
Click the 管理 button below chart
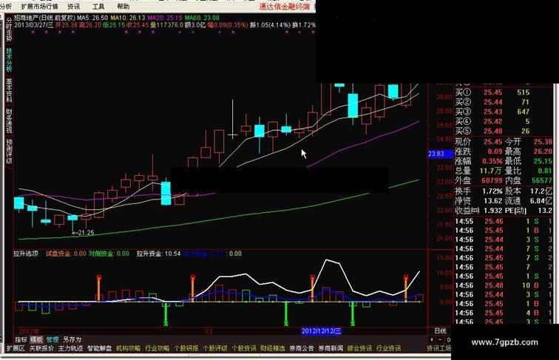[52, 339]
